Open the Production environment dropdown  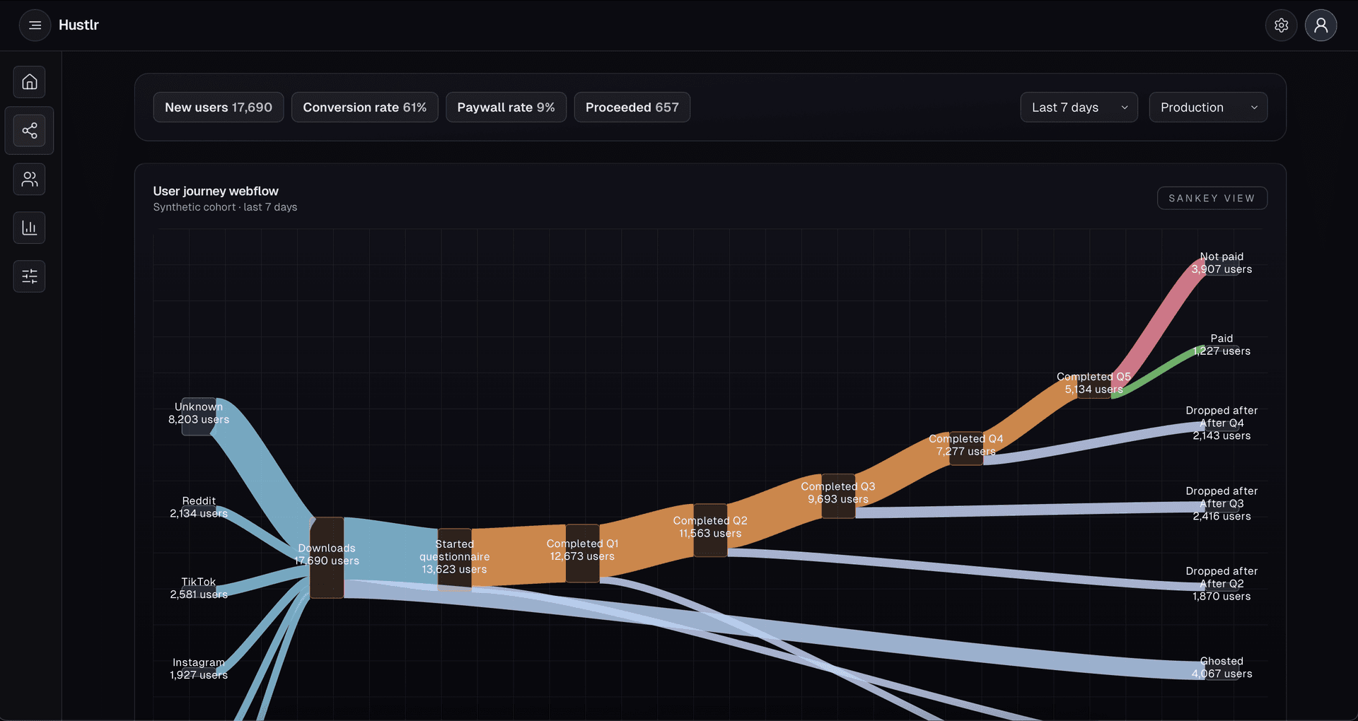click(x=1207, y=107)
